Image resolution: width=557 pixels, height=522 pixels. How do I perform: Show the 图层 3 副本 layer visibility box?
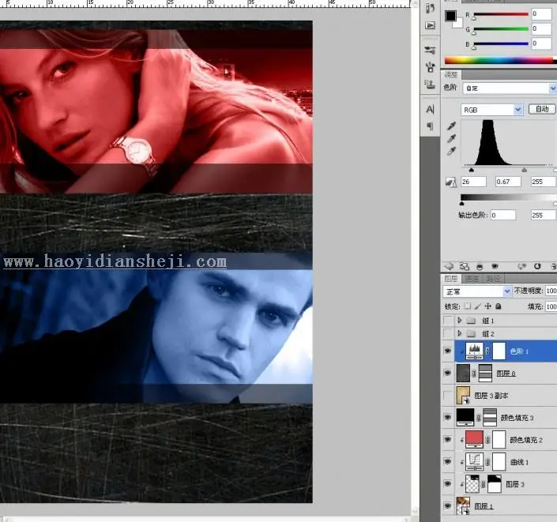pos(448,395)
